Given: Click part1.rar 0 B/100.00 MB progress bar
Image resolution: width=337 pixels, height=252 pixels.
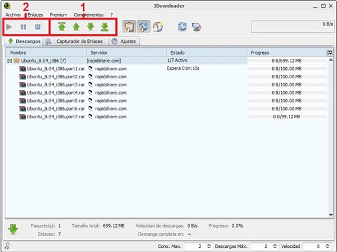Looking at the screenshot, I should point(286,69).
